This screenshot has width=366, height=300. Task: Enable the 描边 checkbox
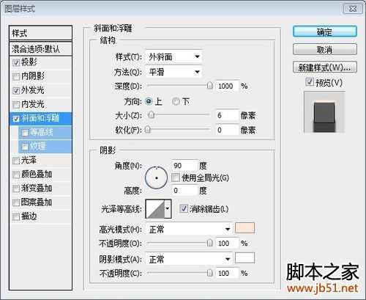tap(16, 216)
